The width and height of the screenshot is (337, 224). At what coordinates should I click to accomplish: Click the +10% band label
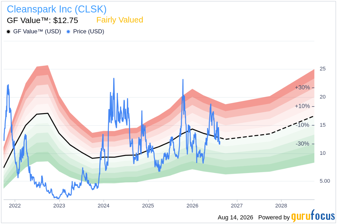[x=302, y=106]
